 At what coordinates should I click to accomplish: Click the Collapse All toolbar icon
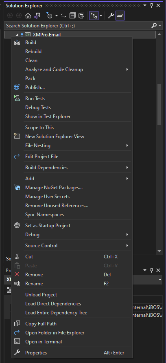(x=72, y=16)
